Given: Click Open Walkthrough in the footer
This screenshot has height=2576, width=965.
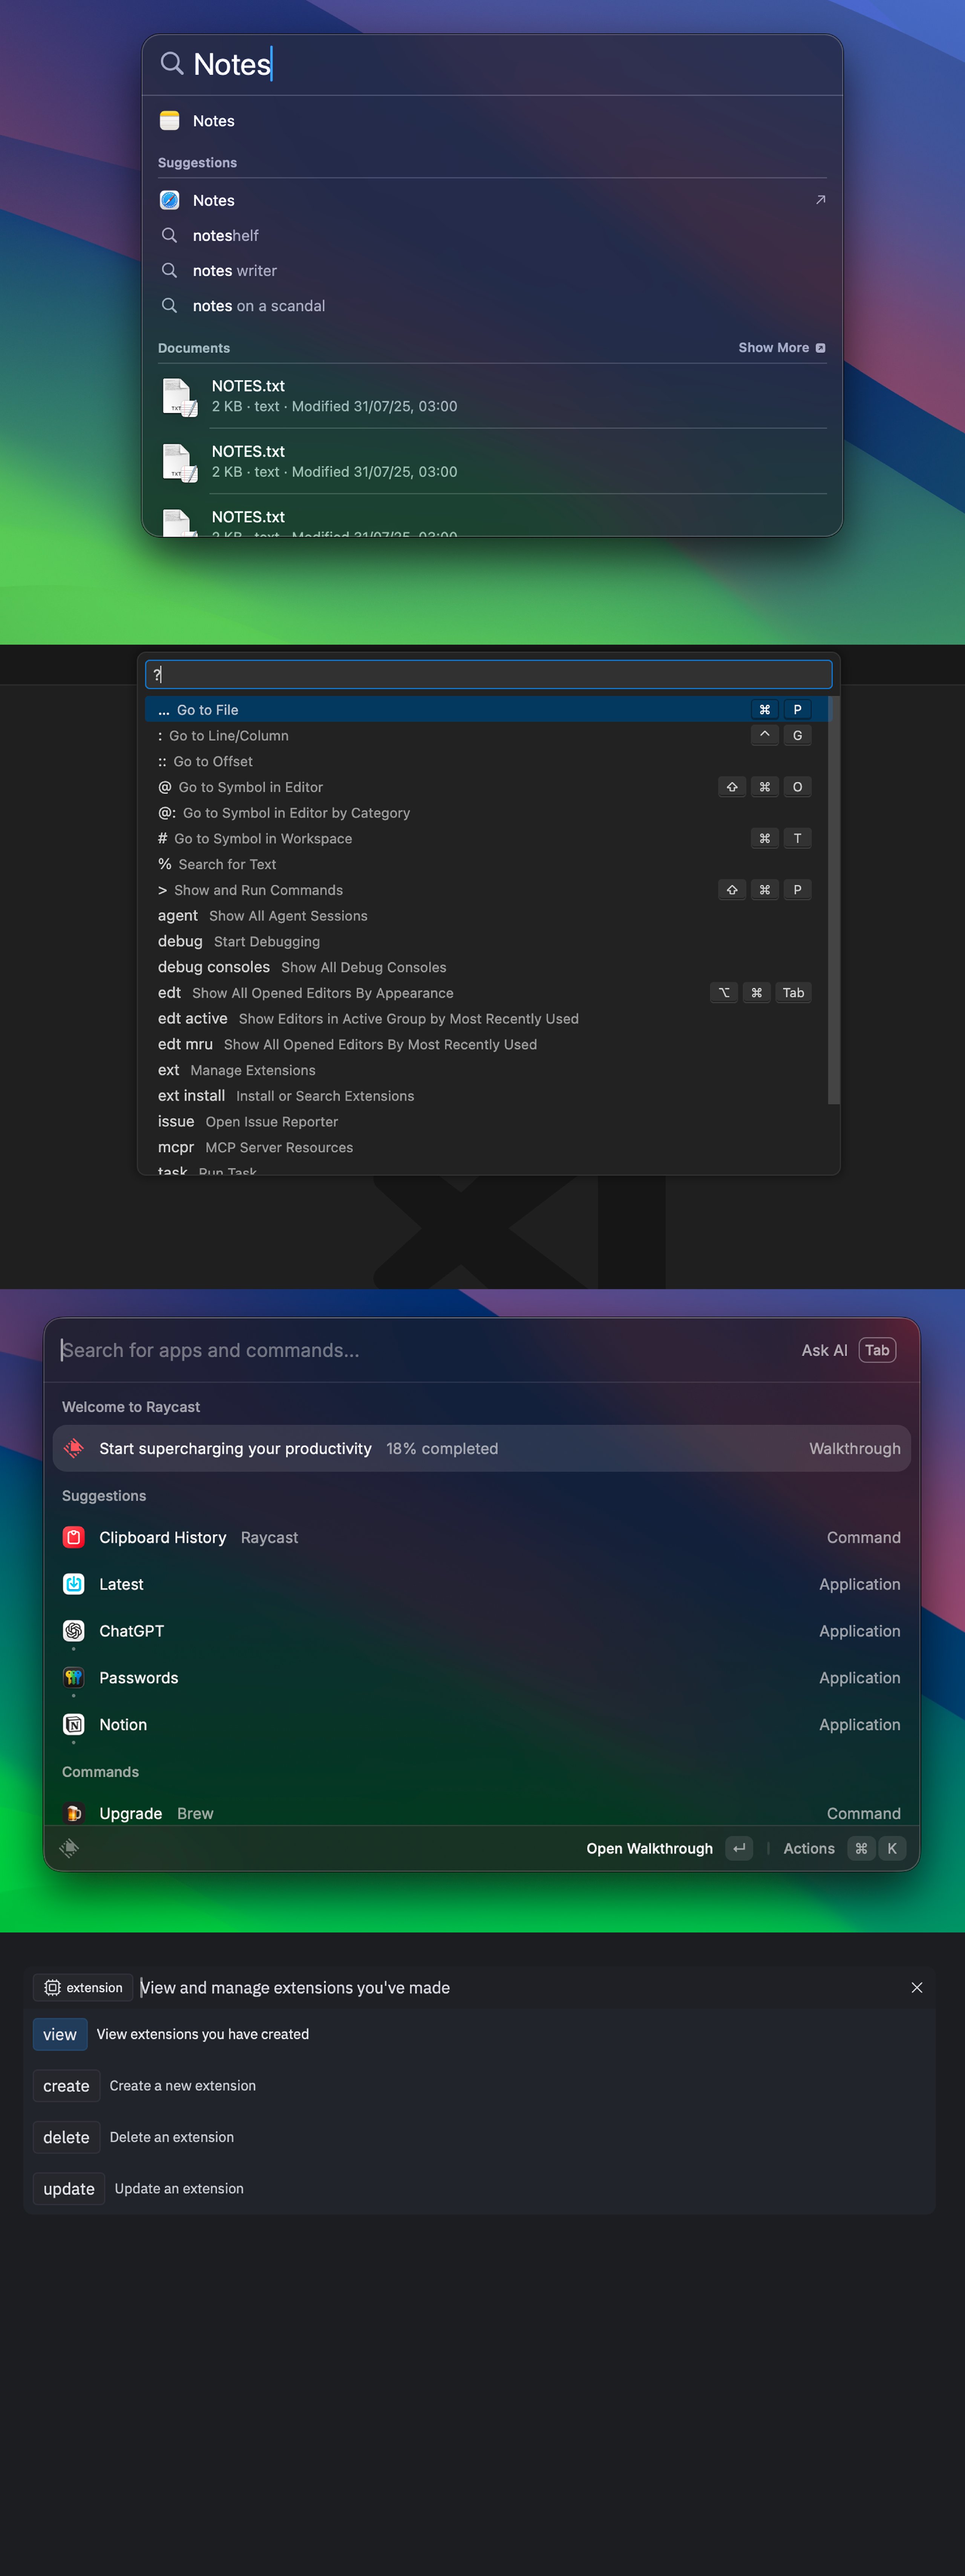Looking at the screenshot, I should [649, 1848].
